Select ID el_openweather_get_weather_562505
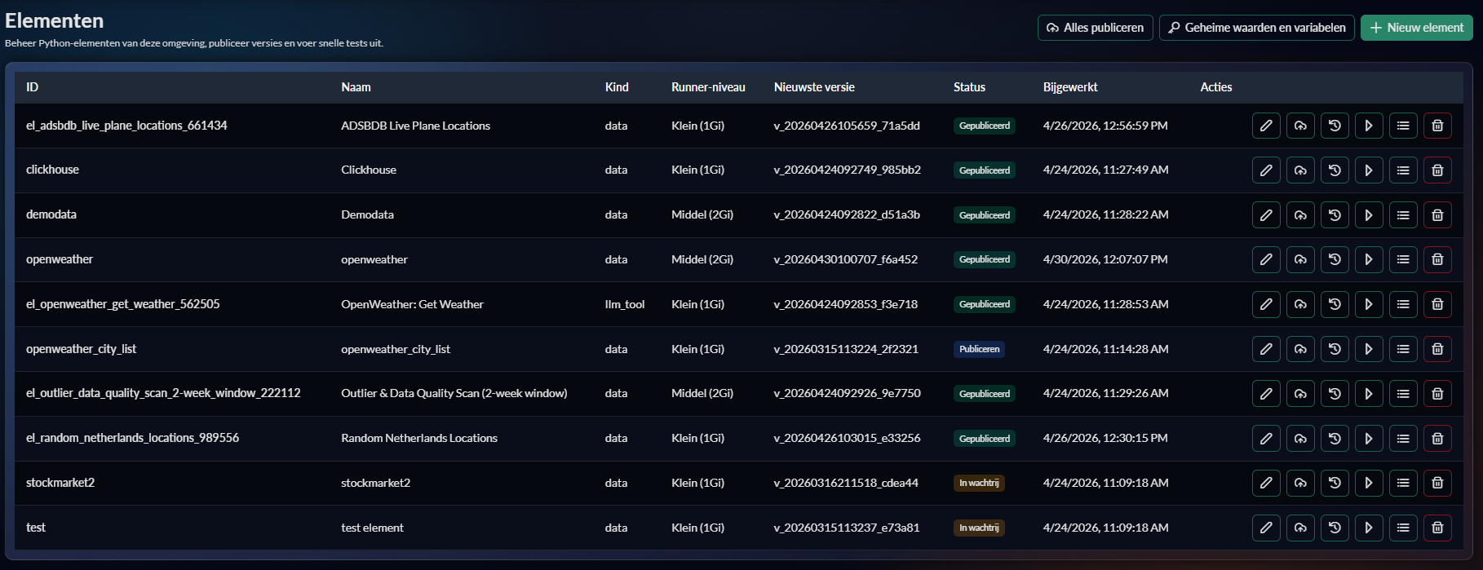The width and height of the screenshot is (1483, 570). click(123, 304)
